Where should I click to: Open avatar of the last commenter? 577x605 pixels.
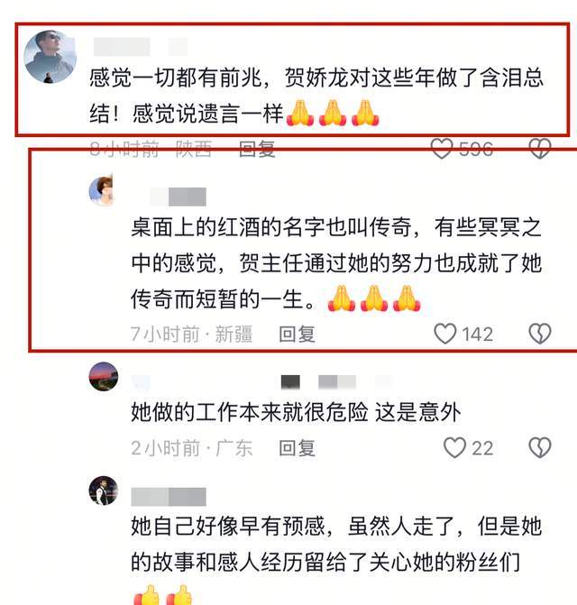click(x=104, y=490)
